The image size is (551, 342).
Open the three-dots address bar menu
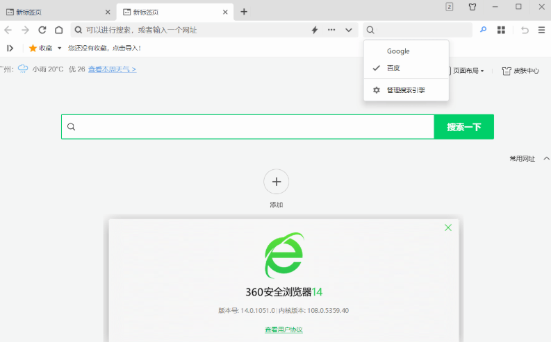click(331, 30)
